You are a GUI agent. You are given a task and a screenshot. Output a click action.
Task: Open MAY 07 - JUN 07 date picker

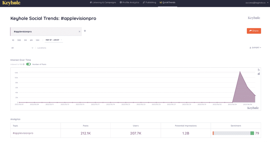[54, 40]
